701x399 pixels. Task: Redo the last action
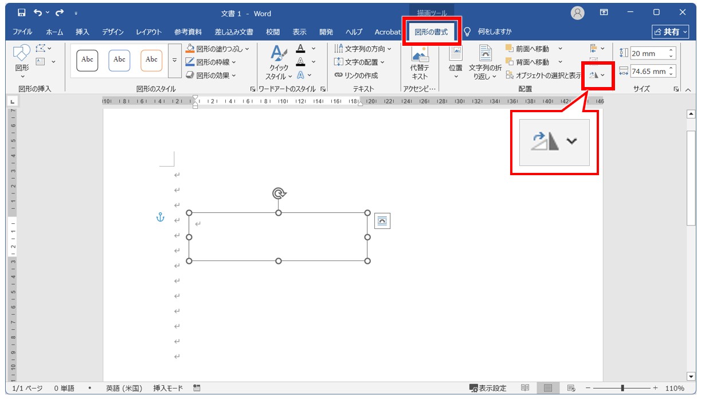pos(59,13)
